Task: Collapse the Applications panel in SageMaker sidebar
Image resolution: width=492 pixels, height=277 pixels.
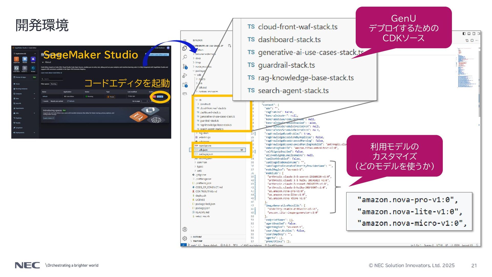Action: (x=35, y=54)
